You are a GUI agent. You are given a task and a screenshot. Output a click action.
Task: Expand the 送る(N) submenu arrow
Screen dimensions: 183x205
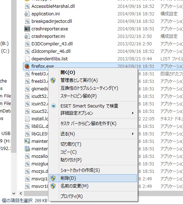[133, 134]
